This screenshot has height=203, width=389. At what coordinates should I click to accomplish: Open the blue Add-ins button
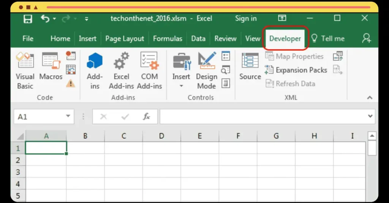(x=95, y=71)
